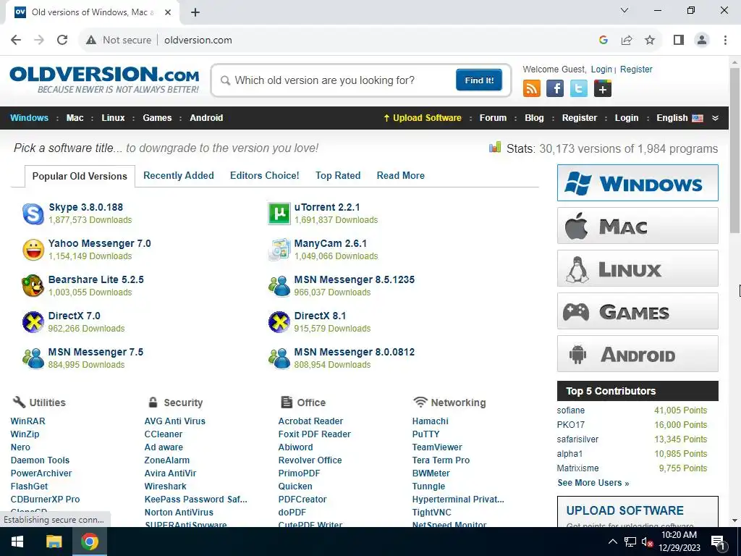Click the Bearshare Lite bear icon

(x=33, y=285)
